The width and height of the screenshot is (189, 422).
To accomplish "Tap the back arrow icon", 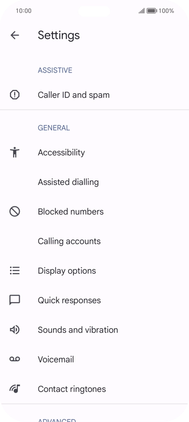I will (x=15, y=35).
